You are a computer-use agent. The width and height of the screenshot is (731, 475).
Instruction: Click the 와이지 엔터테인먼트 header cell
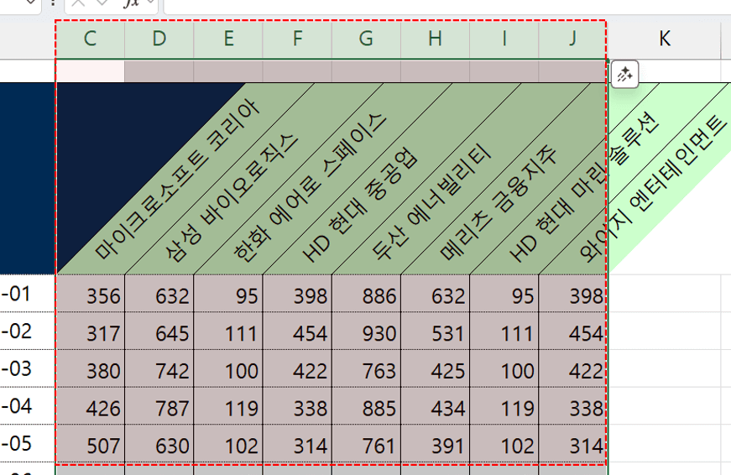pyautogui.click(x=653, y=187)
